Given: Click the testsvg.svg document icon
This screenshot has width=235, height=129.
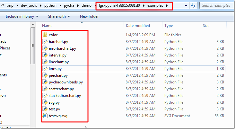Looking at the screenshot, I should click(45, 116).
